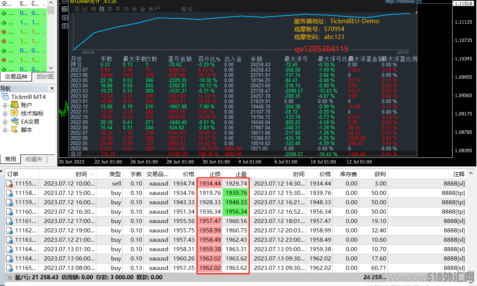Click the 合计 totals row label
Screen dimensions: 477x286
coord(76,154)
